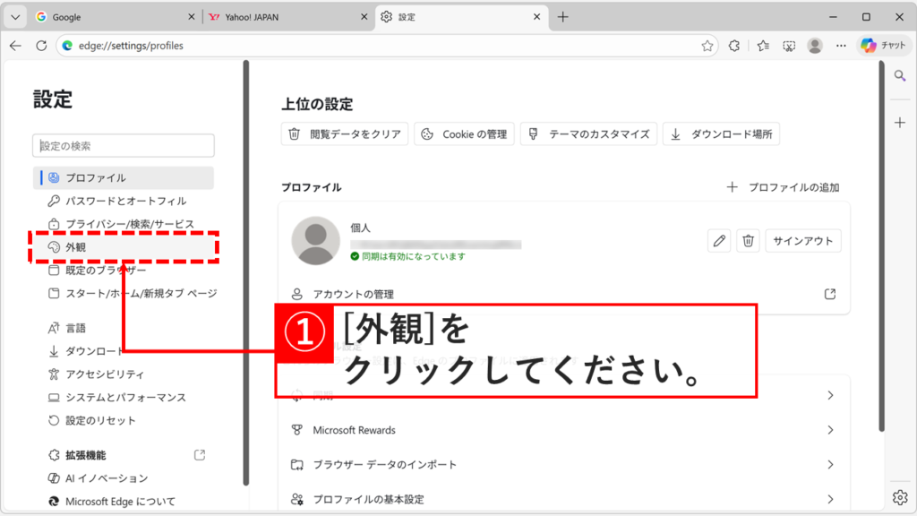This screenshot has width=917, height=516.
Task: Expand ブラウザー データのインポート
Action: (x=564, y=464)
